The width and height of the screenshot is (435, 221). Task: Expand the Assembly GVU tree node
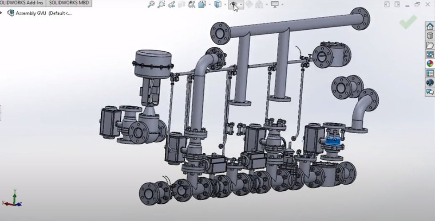(x=2, y=13)
